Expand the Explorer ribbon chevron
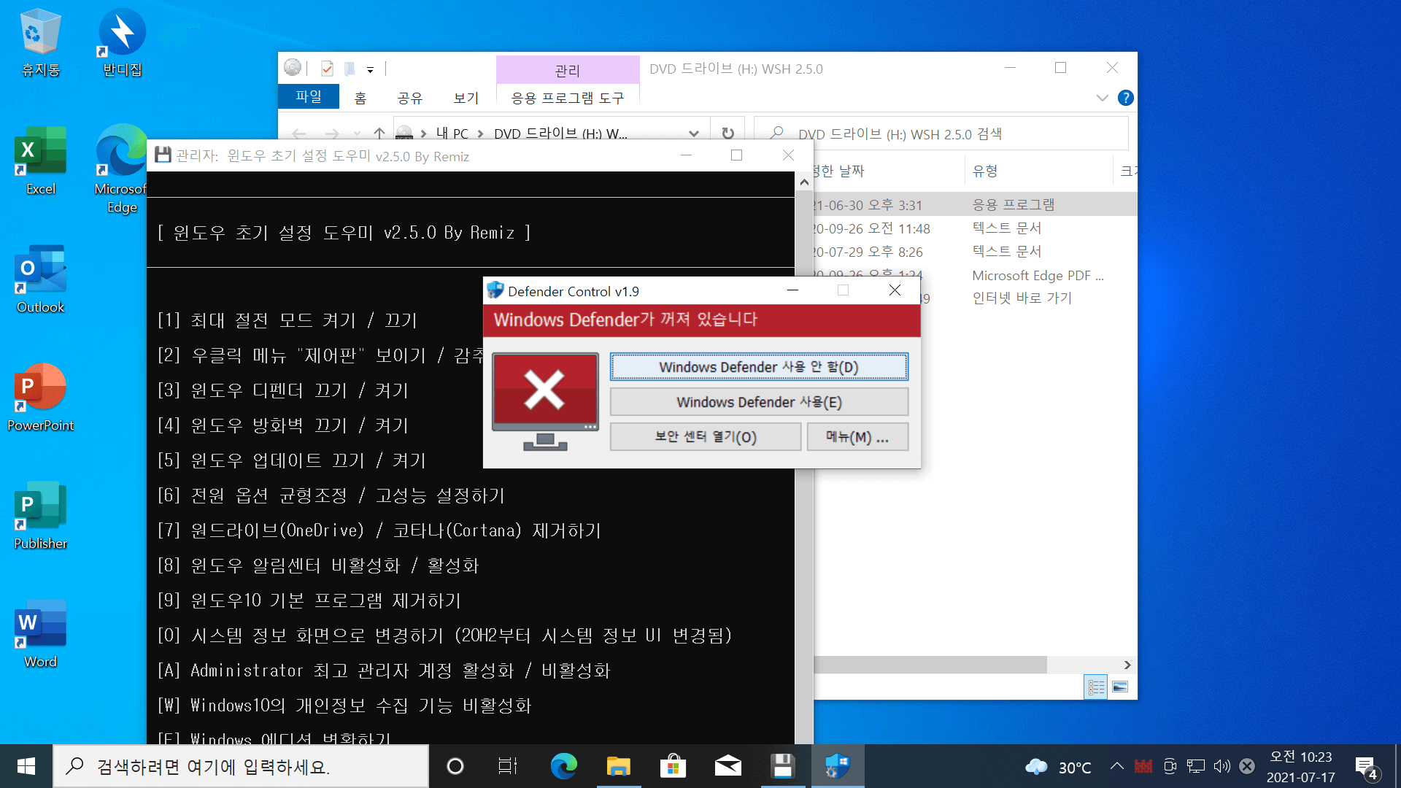 pyautogui.click(x=1102, y=98)
